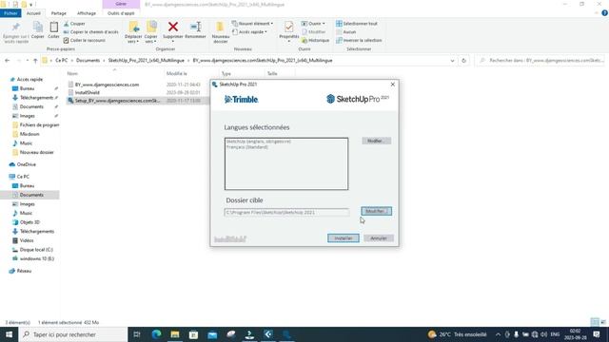Switch to large icons view

(603, 322)
